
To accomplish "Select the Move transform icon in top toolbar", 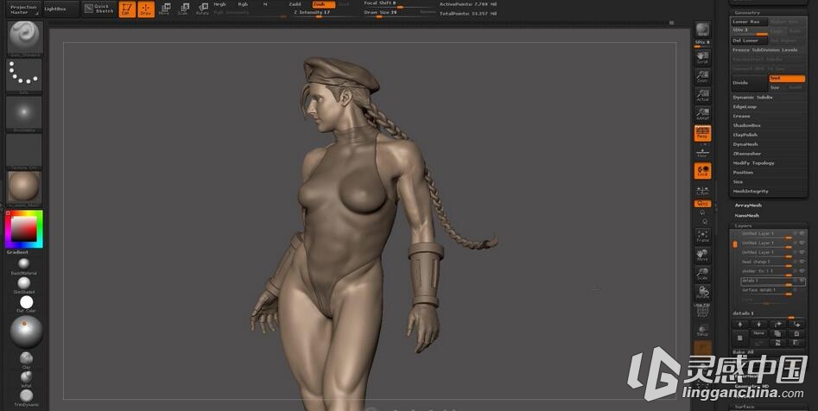I will (x=164, y=9).
